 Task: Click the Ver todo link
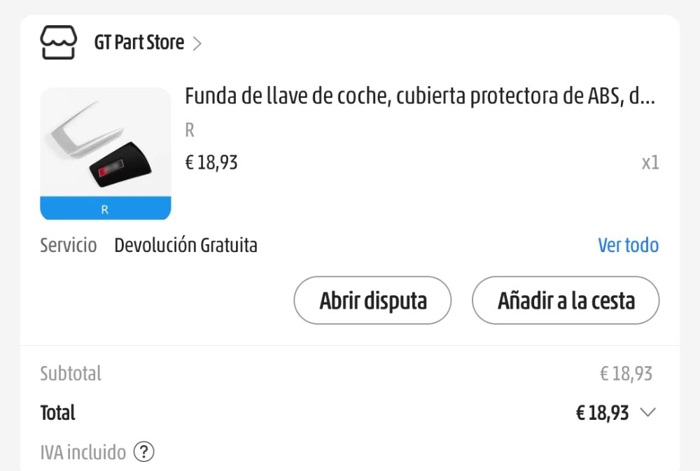(x=628, y=245)
